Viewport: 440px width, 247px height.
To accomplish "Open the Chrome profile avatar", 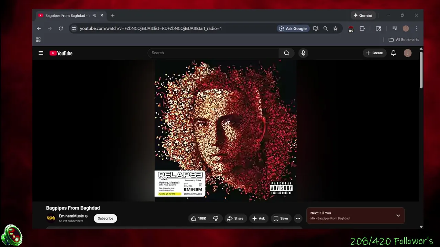I will (406, 28).
